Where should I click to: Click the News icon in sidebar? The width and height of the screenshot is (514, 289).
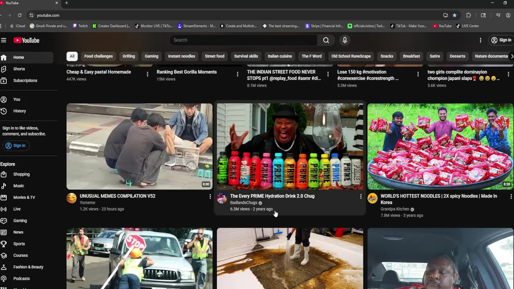[4, 232]
